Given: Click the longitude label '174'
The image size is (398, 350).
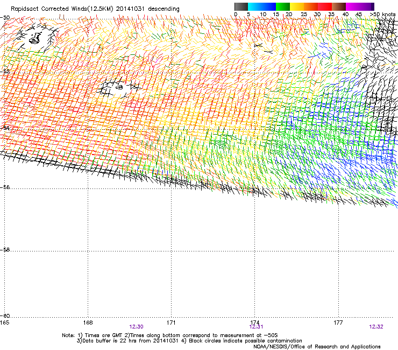Looking at the screenshot, I should coord(254,323).
